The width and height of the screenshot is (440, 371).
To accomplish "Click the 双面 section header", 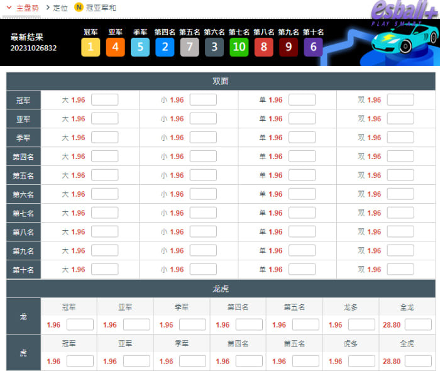I will [x=221, y=81].
